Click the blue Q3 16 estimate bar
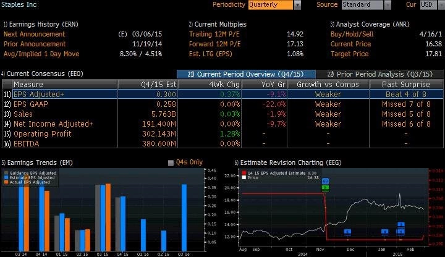The image size is (445, 257). click(184, 217)
